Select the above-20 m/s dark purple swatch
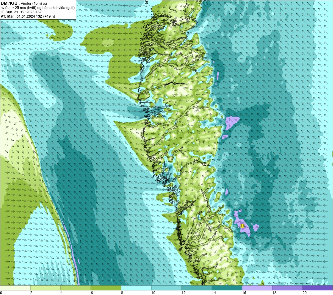Viewport: 333px width, 295px height. tap(318, 288)
